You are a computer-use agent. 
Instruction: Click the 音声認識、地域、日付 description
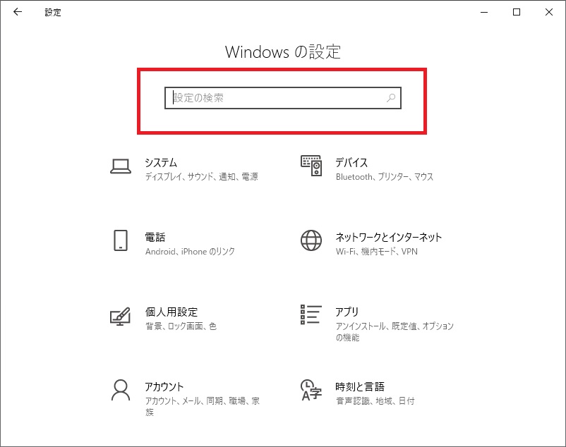pos(375,400)
